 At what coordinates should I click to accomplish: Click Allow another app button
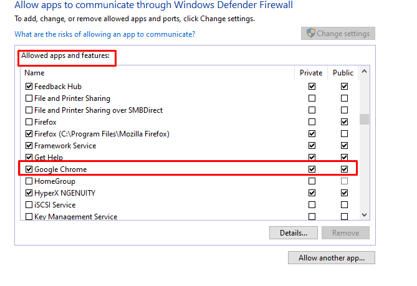332,258
